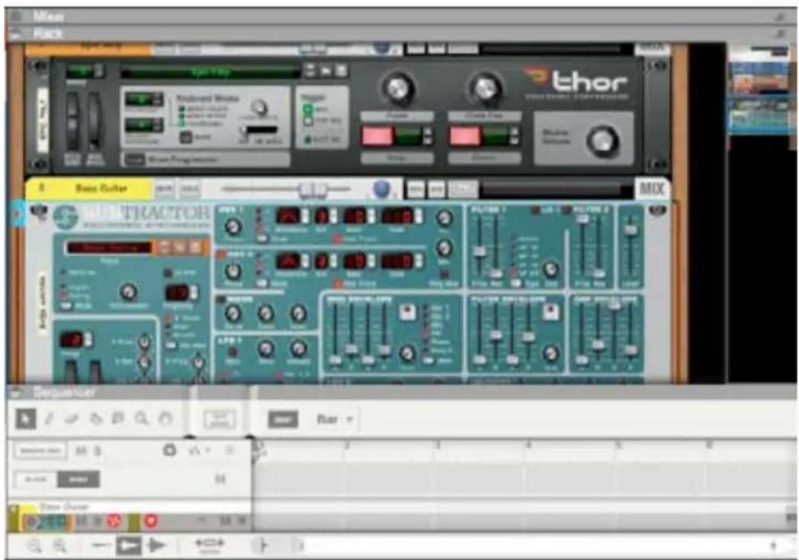This screenshot has height=560, width=799.
Task: Select the Mixer header bar
Action: point(402,16)
